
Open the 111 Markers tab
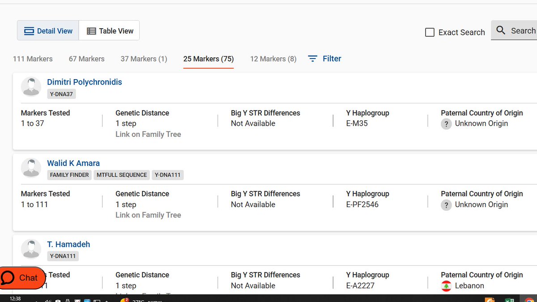point(33,59)
